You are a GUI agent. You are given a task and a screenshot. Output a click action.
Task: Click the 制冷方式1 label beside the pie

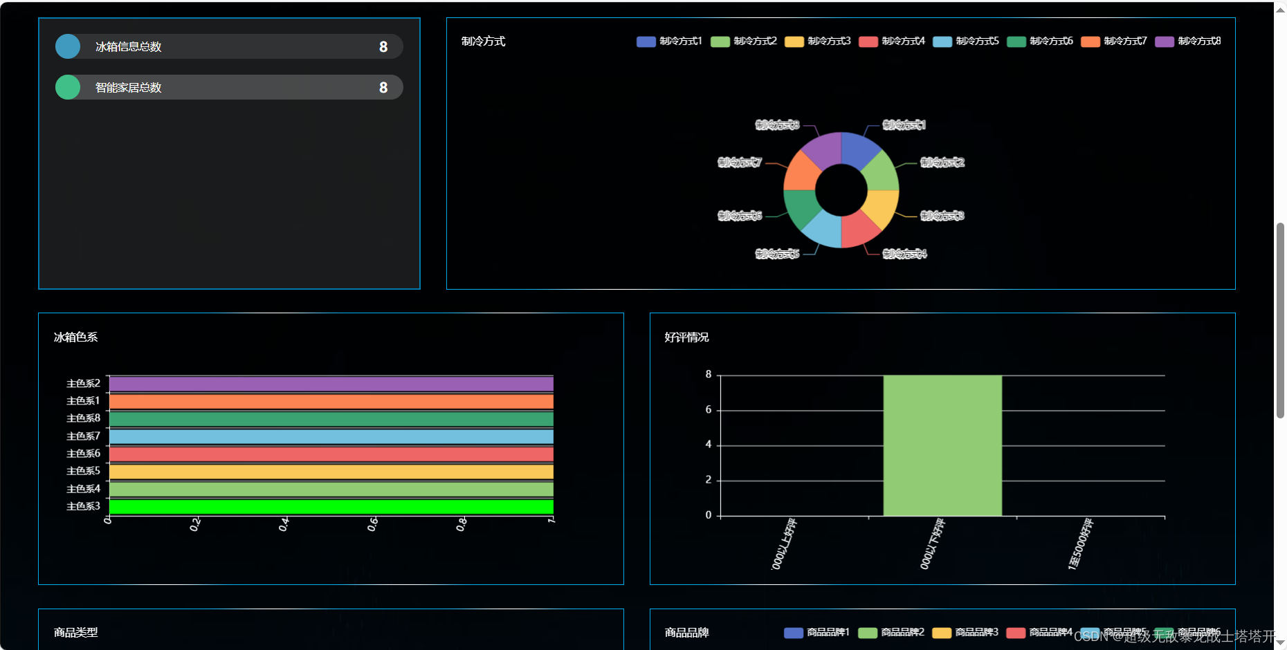point(904,125)
